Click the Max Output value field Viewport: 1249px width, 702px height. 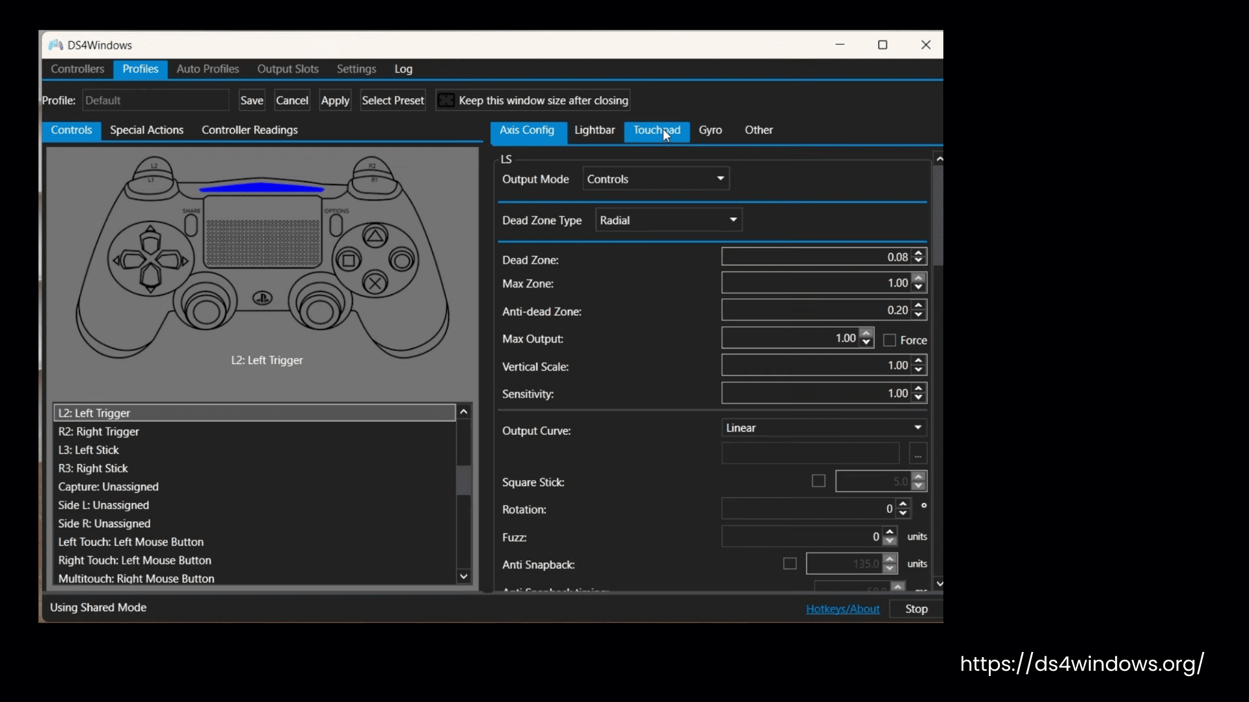[x=790, y=338]
